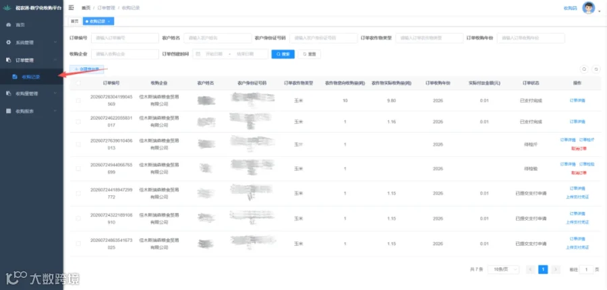
Task: Check the row for order ending 017
Action: click(x=79, y=122)
